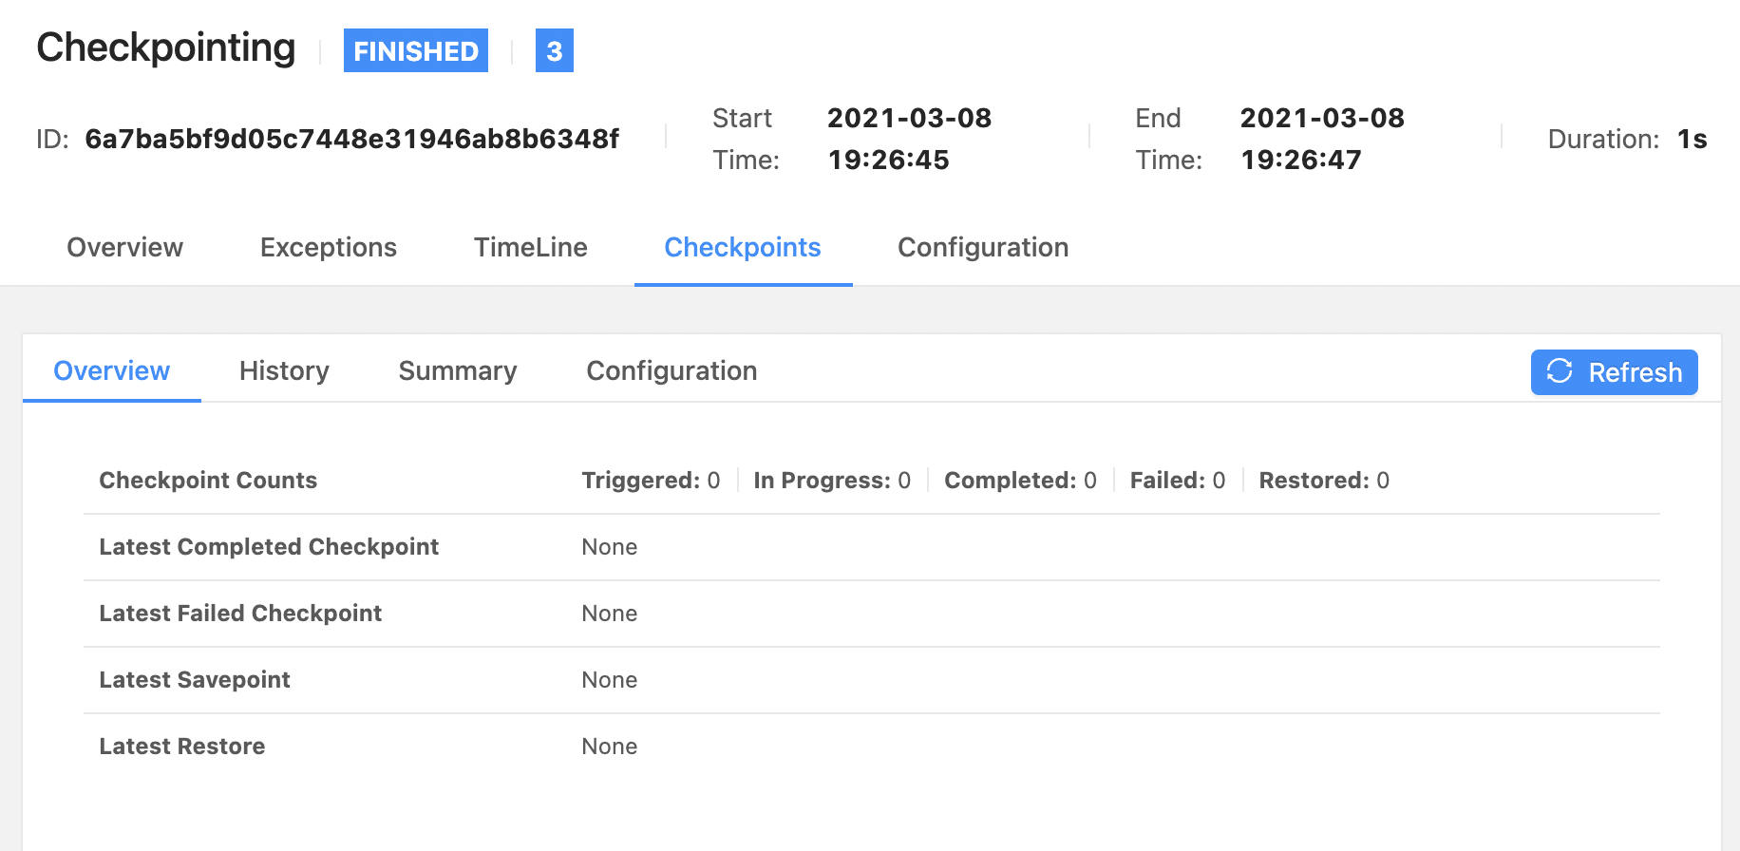Click the Checkpointing job title
Viewport: 1740px width, 851px height.
[x=166, y=48]
